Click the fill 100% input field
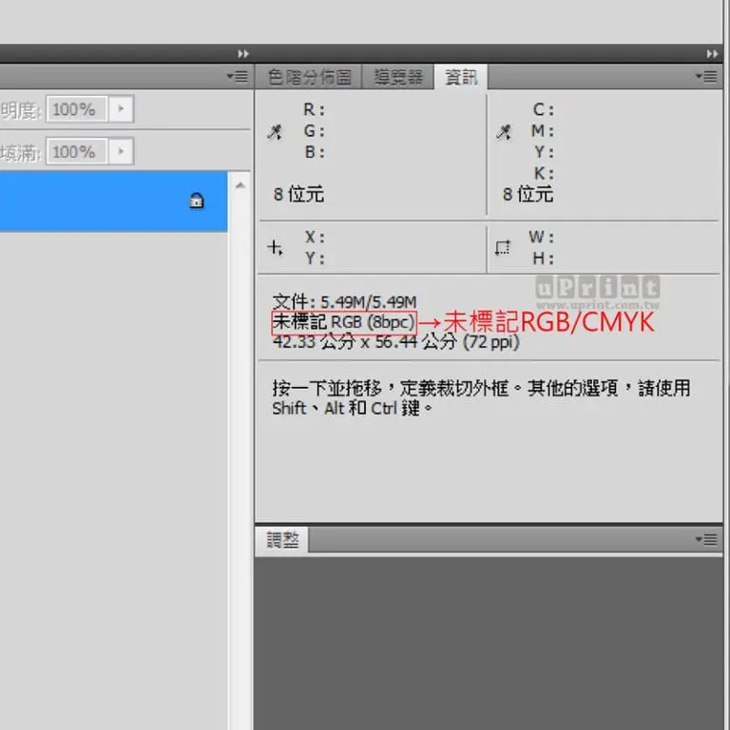730x730 pixels. tap(77, 151)
